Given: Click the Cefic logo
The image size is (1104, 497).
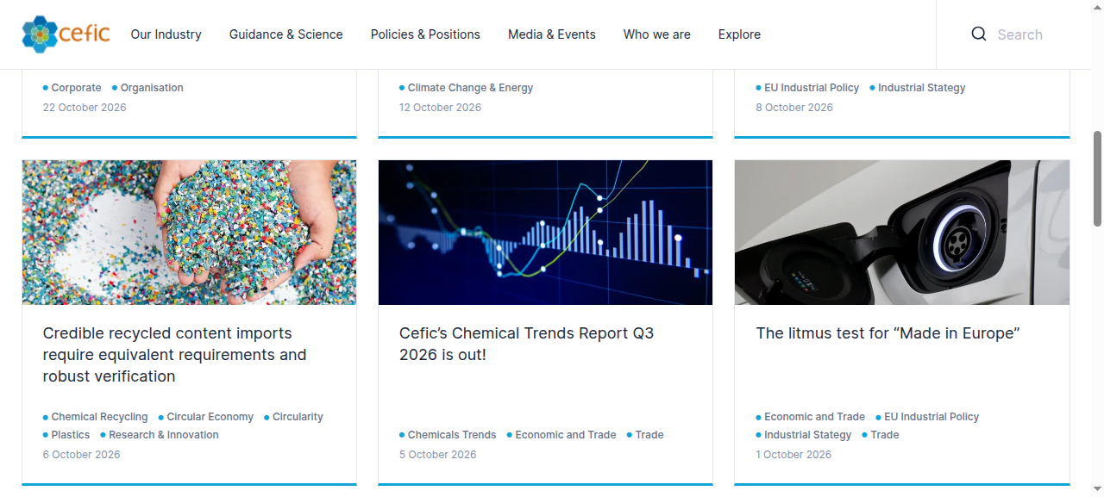Looking at the screenshot, I should coord(66,34).
